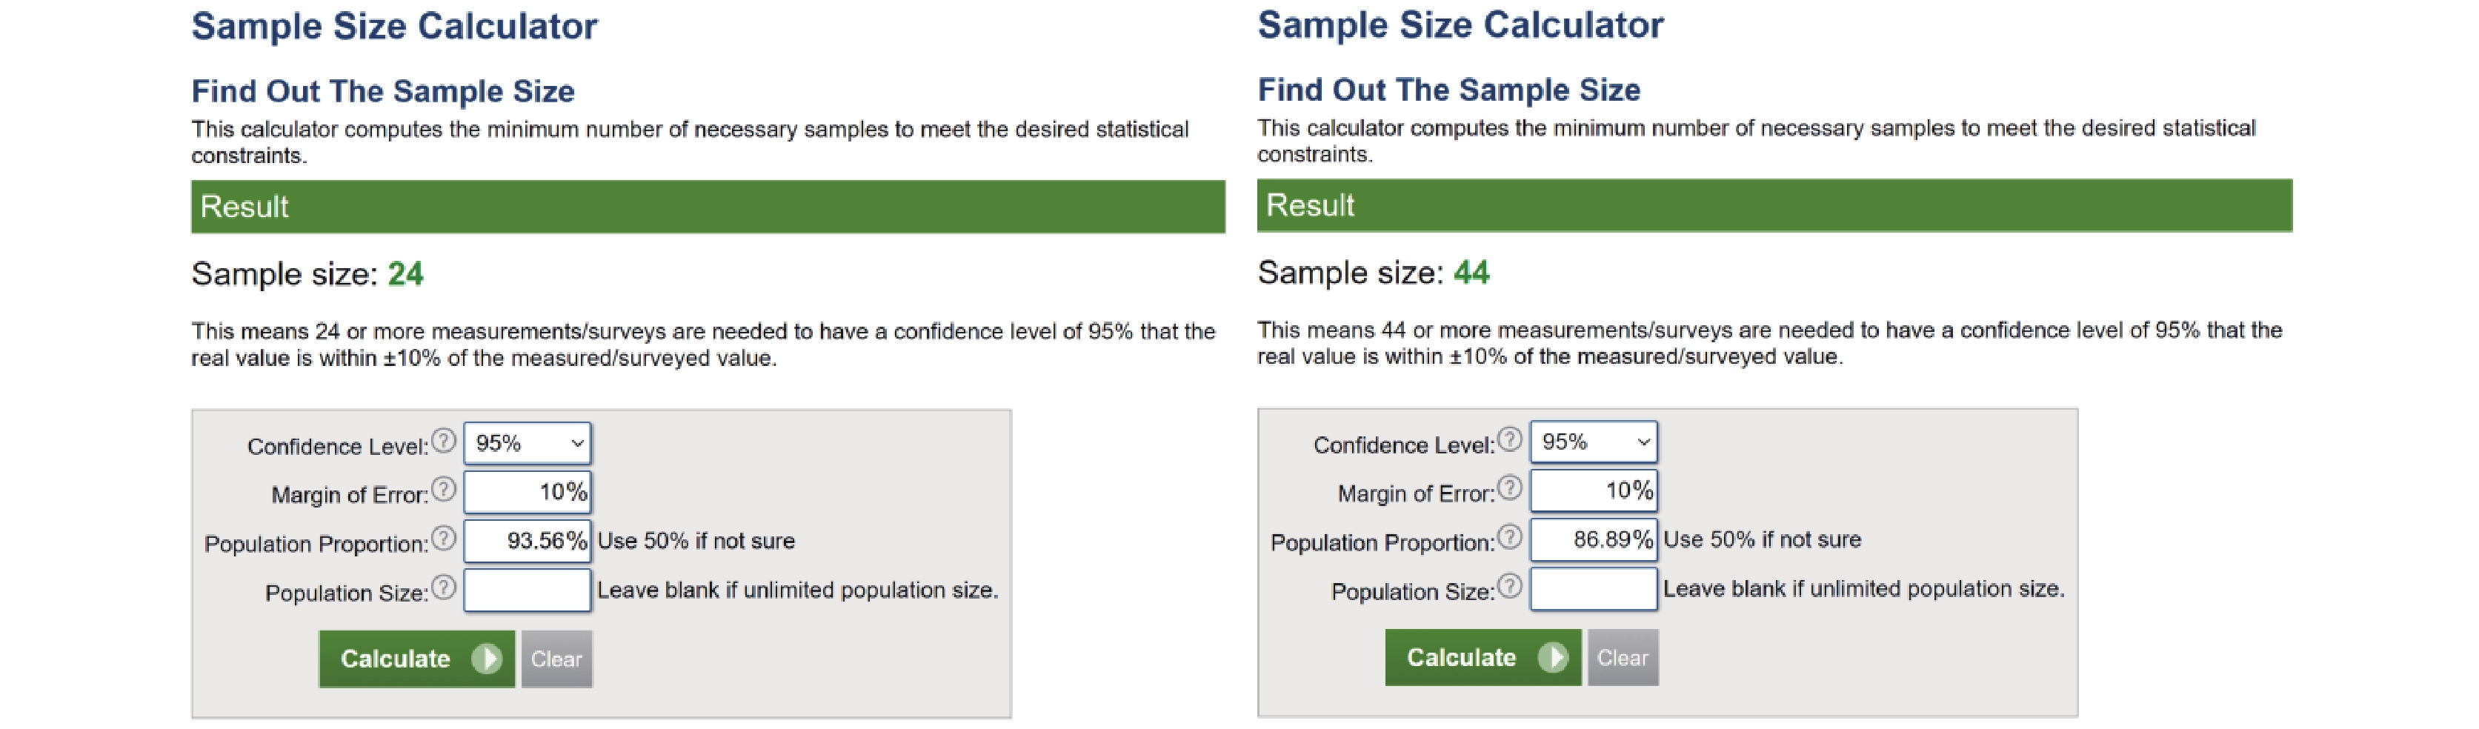Image resolution: width=2479 pixels, height=729 pixels.
Task: Click Calculate button in the left calculator
Action: coord(416,659)
